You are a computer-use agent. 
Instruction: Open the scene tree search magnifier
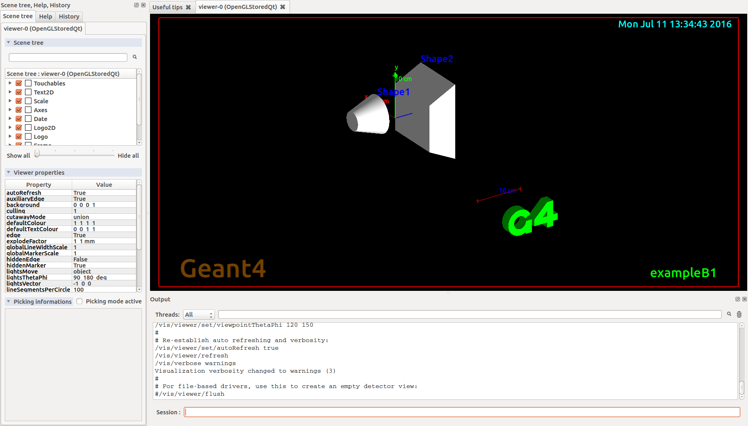pos(135,57)
